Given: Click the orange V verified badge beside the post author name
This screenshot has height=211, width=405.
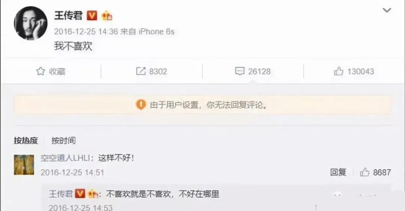Looking at the screenshot, I should coord(92,15).
